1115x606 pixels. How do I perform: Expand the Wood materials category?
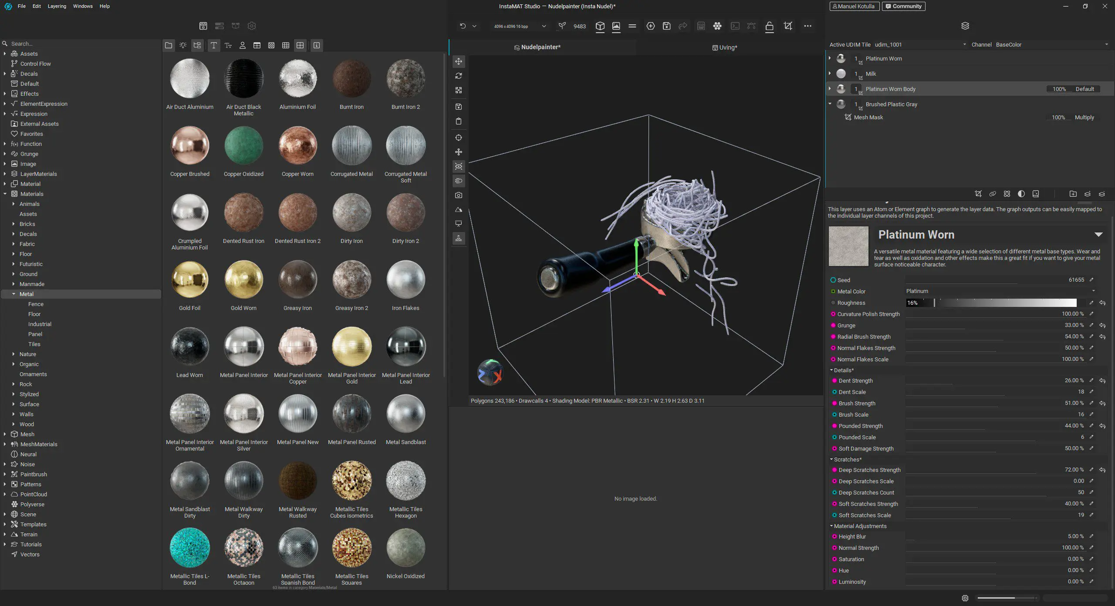coord(14,424)
